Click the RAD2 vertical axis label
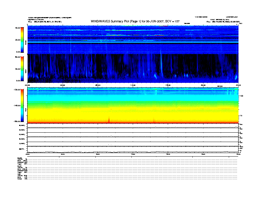Viewport: 257px width, 198px height. pos(26,42)
